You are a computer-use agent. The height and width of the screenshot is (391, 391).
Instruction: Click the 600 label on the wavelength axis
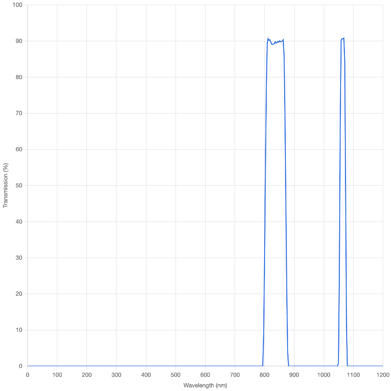pyautogui.click(x=205, y=374)
